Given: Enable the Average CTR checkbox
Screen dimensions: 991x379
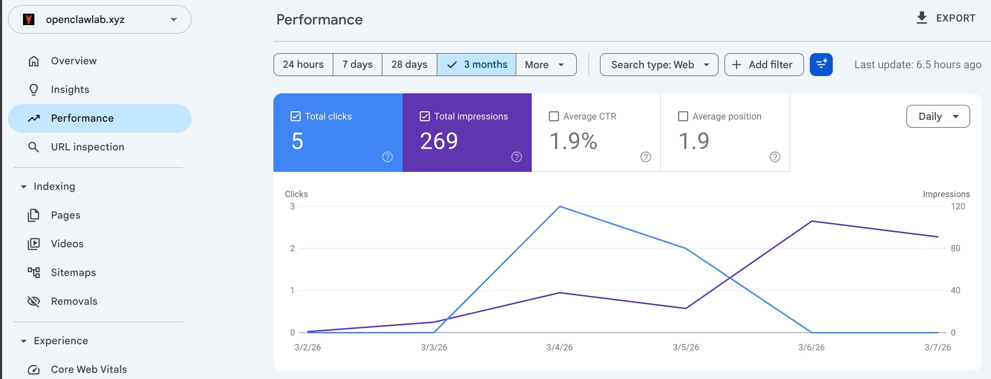Looking at the screenshot, I should (554, 116).
